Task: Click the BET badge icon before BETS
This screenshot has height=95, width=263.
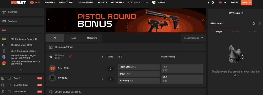Action: click(x=32, y=3)
